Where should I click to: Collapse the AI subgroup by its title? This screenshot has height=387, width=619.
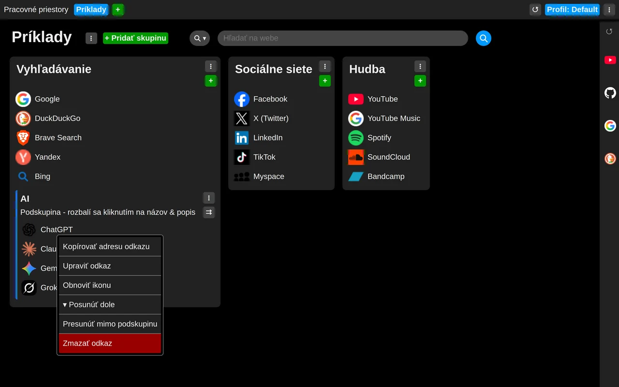coord(25,199)
